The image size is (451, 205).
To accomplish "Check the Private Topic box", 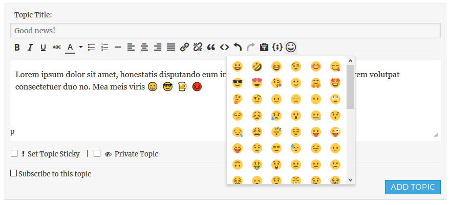I will (97, 153).
